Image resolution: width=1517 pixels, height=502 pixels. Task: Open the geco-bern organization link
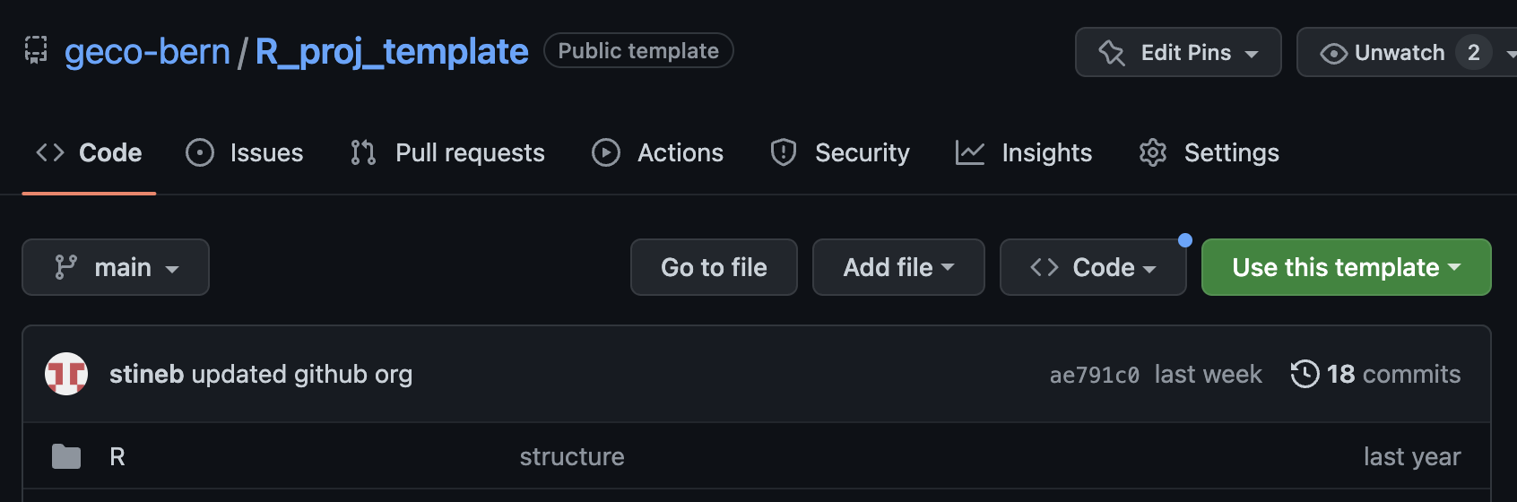pyautogui.click(x=147, y=52)
